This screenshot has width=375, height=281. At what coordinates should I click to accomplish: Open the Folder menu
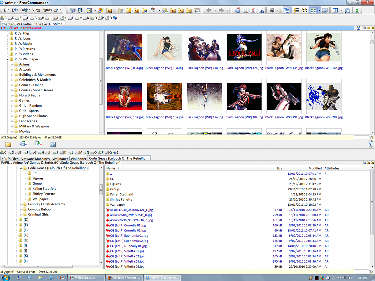(x=25, y=10)
